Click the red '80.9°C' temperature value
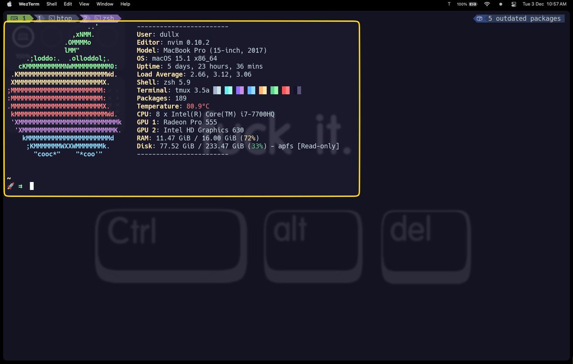The width and height of the screenshot is (573, 364). (198, 106)
